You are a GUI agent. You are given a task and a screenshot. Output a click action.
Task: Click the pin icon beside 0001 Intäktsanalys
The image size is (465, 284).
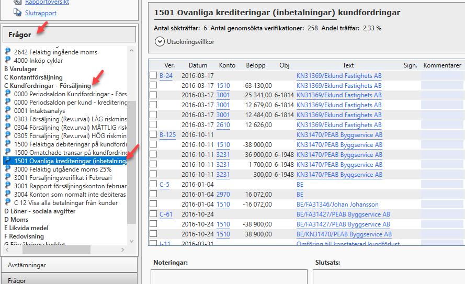pyautogui.click(x=8, y=110)
